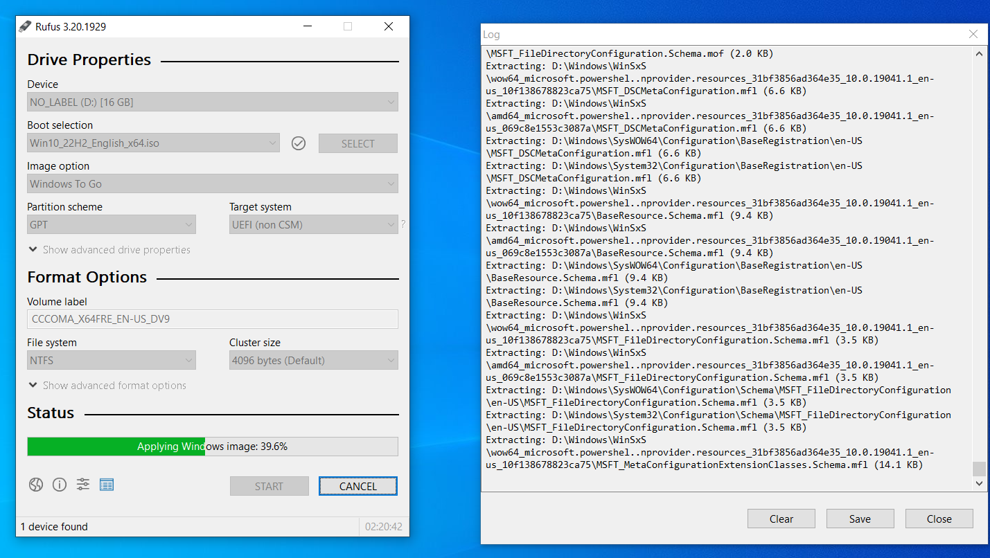990x558 pixels.
Task: Click the Volume label input field
Action: click(x=213, y=319)
